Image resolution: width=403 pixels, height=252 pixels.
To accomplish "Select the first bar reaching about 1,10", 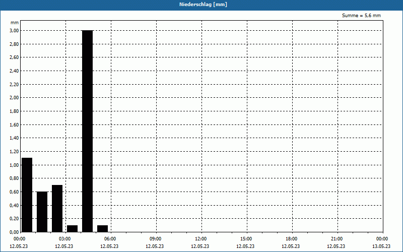I will (27, 195).
